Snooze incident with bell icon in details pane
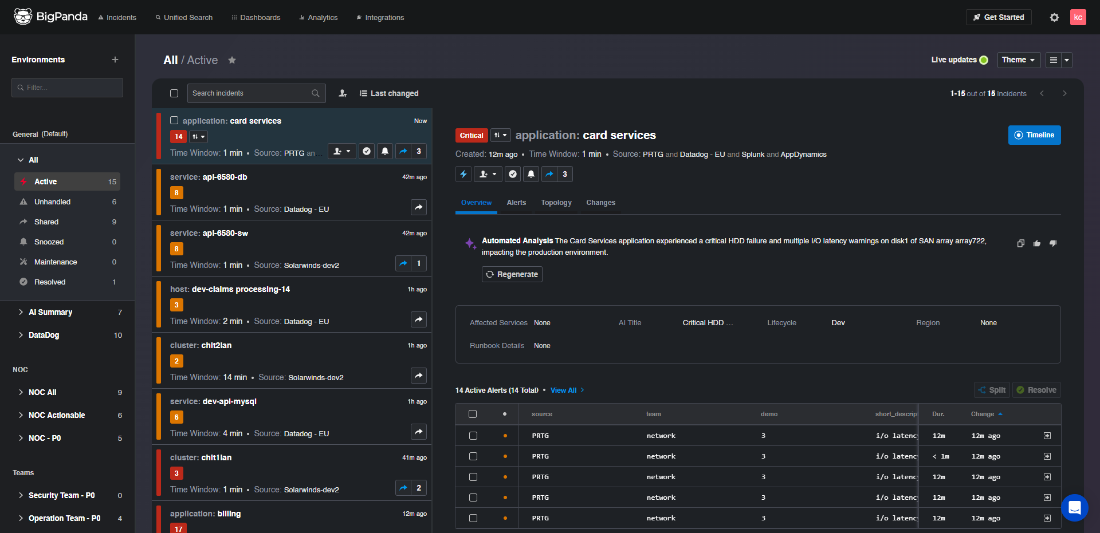The height and width of the screenshot is (533, 1100). pyautogui.click(x=531, y=174)
